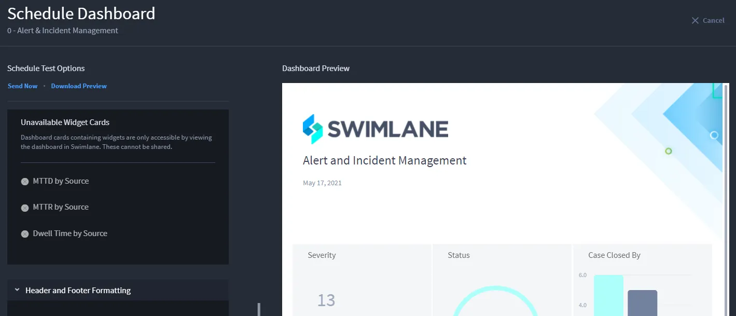Click the Cancel X icon

[x=695, y=21]
